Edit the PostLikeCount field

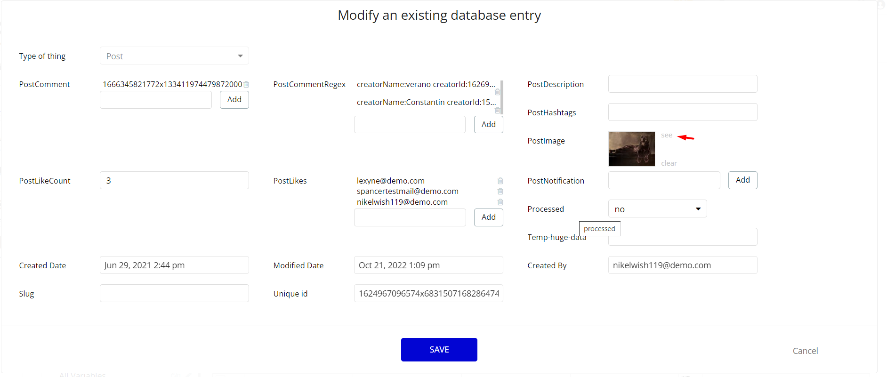[174, 180]
